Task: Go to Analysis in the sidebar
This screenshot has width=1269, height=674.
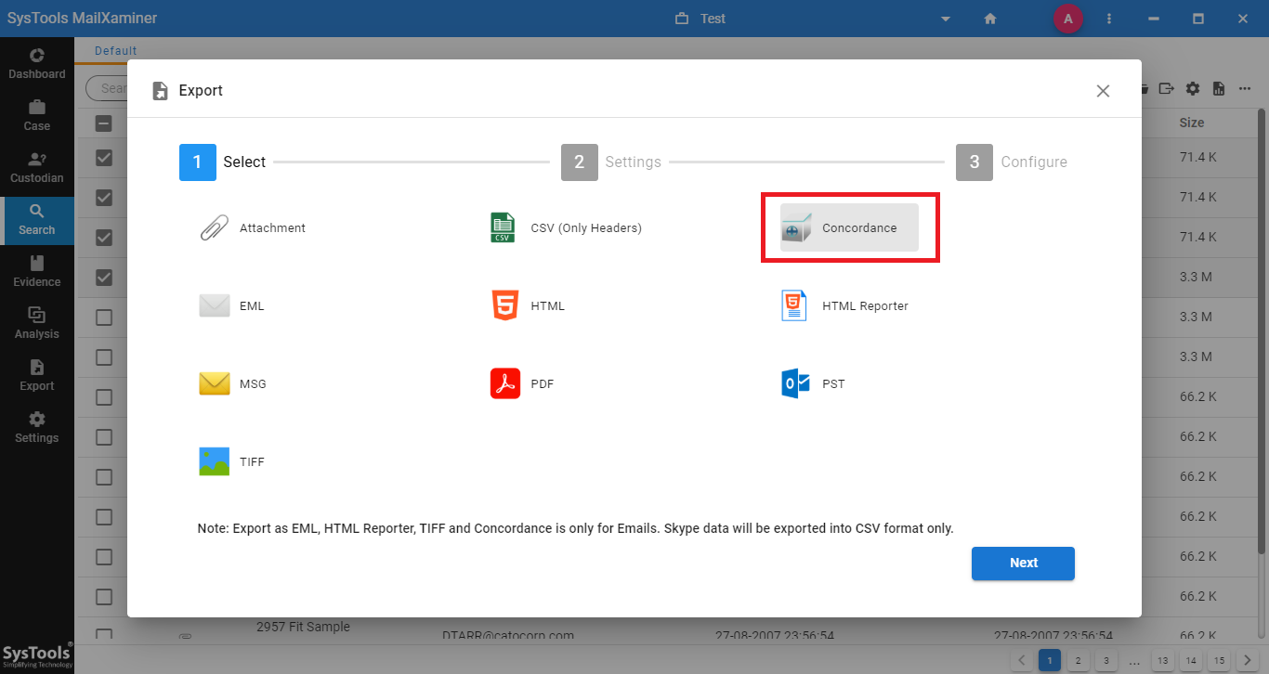Action: (x=37, y=323)
